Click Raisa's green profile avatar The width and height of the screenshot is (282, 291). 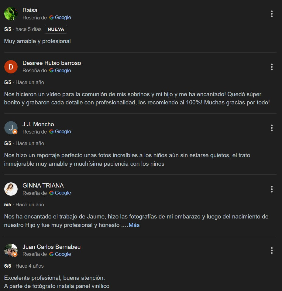[x=11, y=14]
